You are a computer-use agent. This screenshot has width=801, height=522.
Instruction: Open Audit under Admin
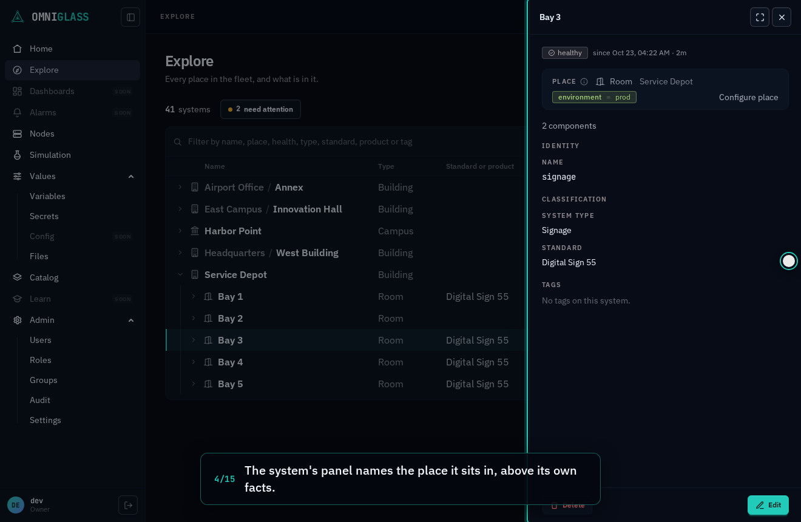pyautogui.click(x=40, y=400)
